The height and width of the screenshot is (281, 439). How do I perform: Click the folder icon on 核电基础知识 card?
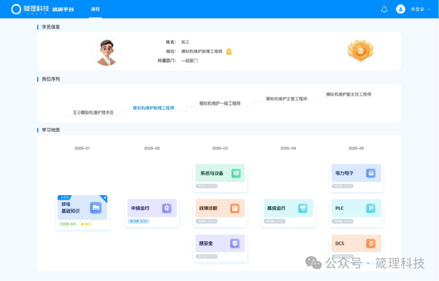pos(96,208)
